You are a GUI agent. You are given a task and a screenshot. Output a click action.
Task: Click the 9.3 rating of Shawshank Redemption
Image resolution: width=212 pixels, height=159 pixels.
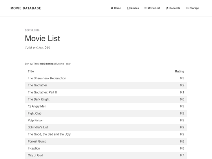[x=182, y=78]
